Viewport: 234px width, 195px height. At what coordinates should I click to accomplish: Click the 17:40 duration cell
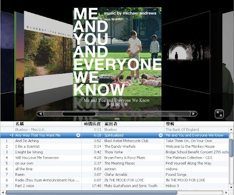[96, 186]
